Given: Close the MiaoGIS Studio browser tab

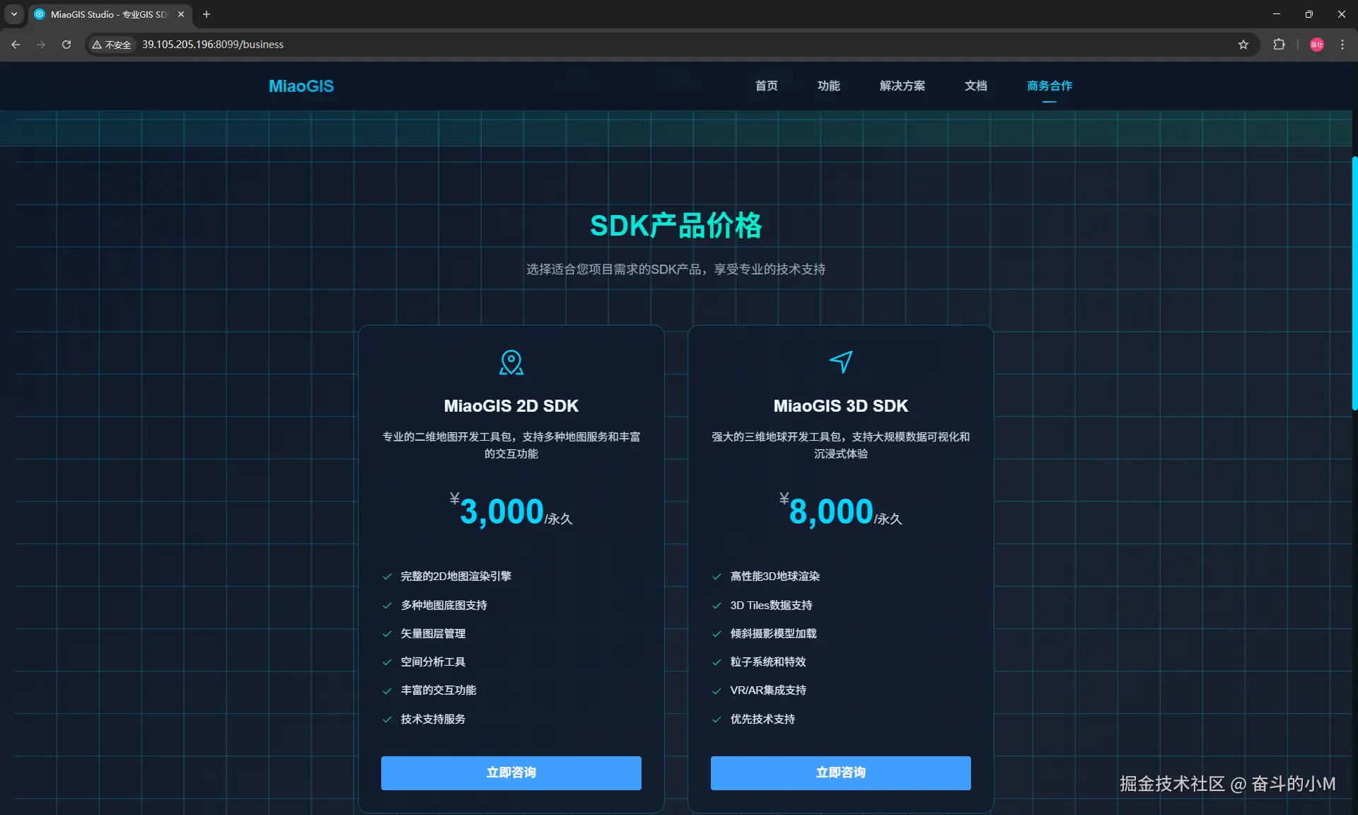Looking at the screenshot, I should tap(181, 14).
